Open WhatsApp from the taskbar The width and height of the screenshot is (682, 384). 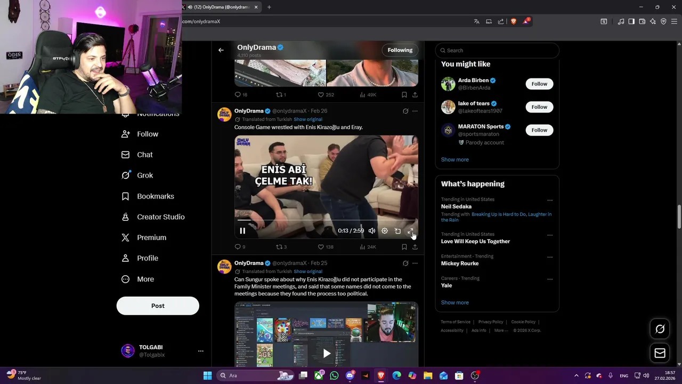[x=334, y=375]
